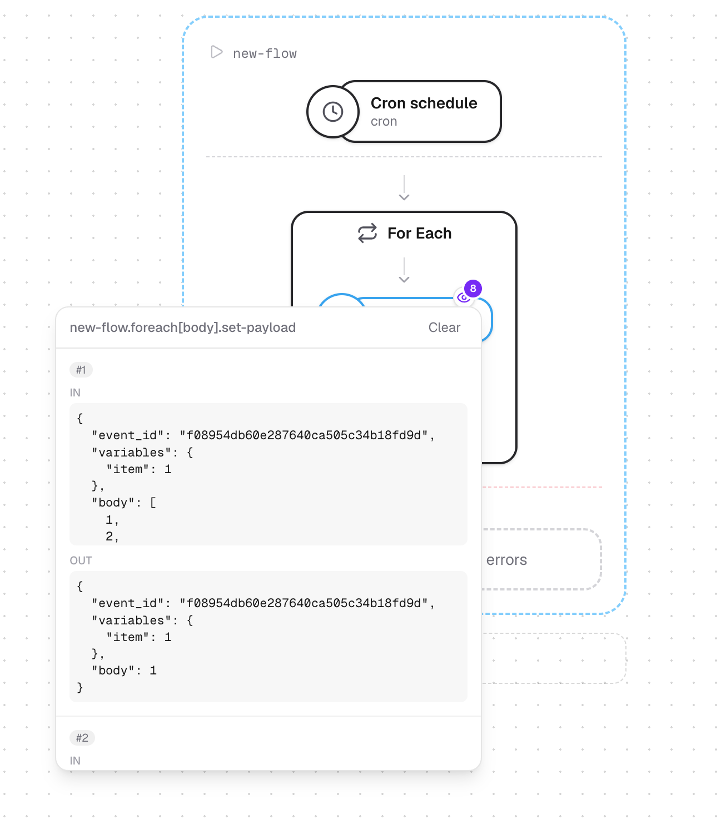Click the new-flow title label
The image size is (726, 834).
click(265, 53)
